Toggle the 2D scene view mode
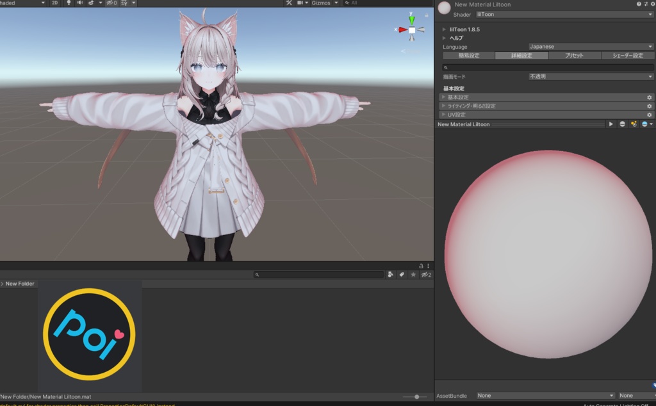The height and width of the screenshot is (406, 656). coord(55,3)
